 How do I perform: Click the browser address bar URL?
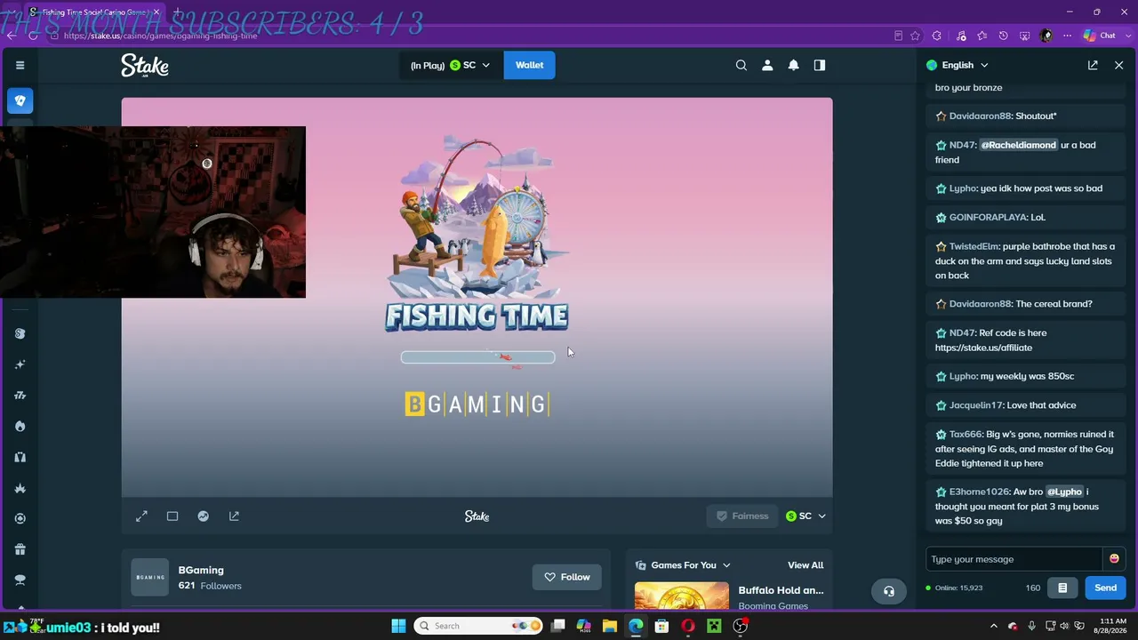click(x=160, y=36)
